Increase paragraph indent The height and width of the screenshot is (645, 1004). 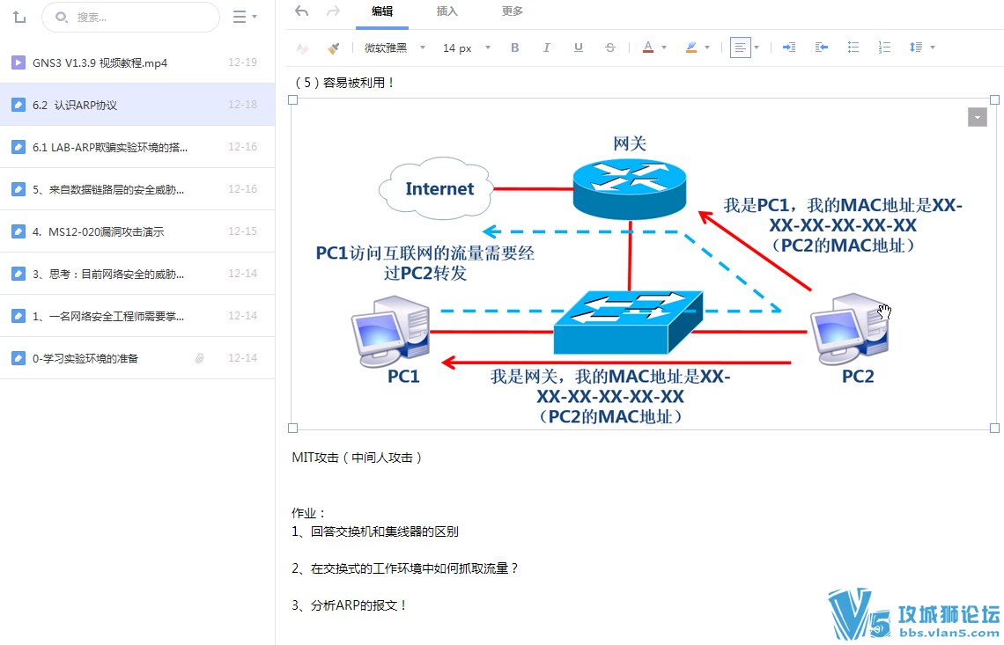pyautogui.click(x=788, y=48)
